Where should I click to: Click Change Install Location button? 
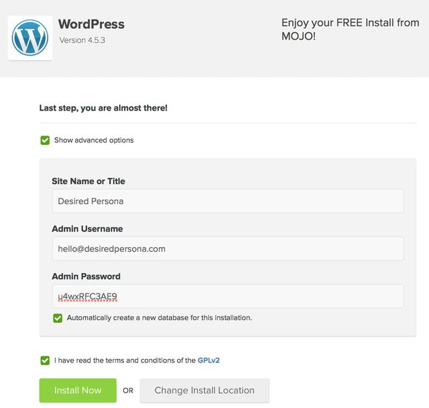coord(204,391)
